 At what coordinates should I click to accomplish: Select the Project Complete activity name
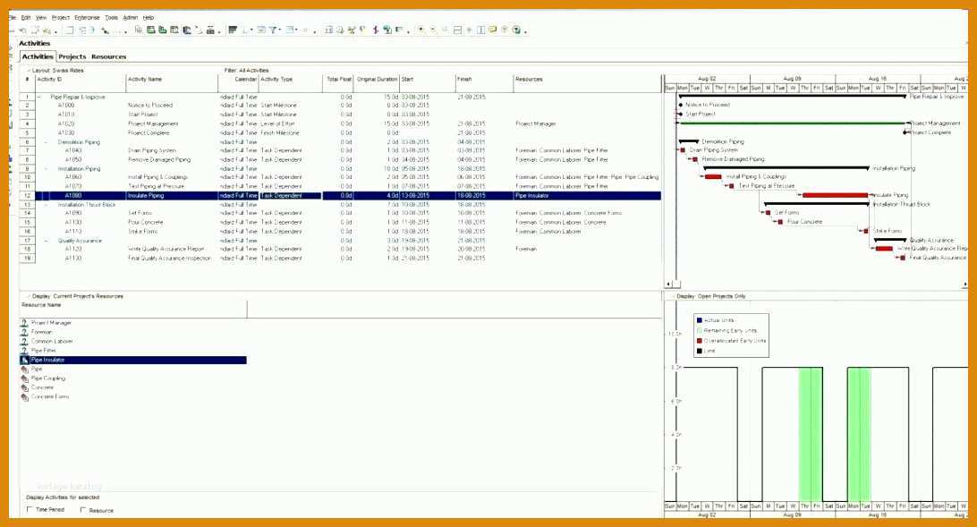tap(149, 132)
